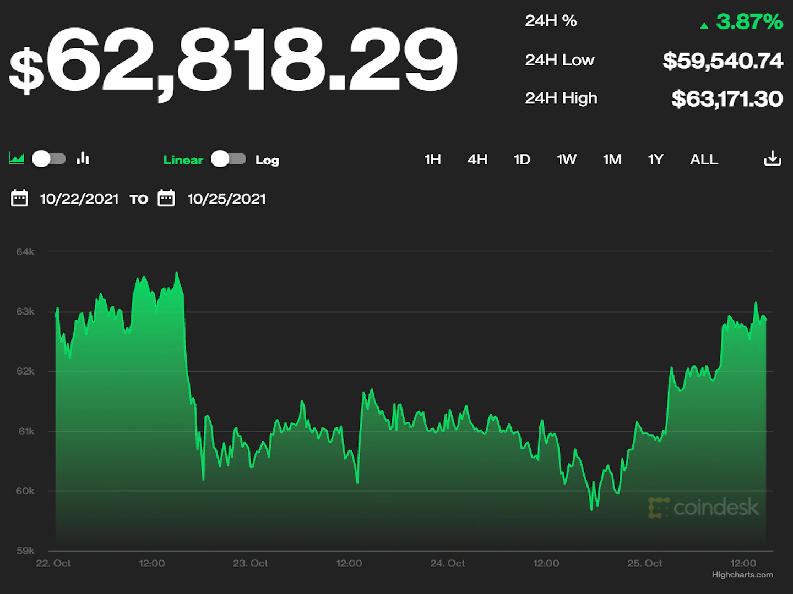Image resolution: width=793 pixels, height=594 pixels.
Task: Edit the end date 10/25/2021
Action: tap(226, 199)
